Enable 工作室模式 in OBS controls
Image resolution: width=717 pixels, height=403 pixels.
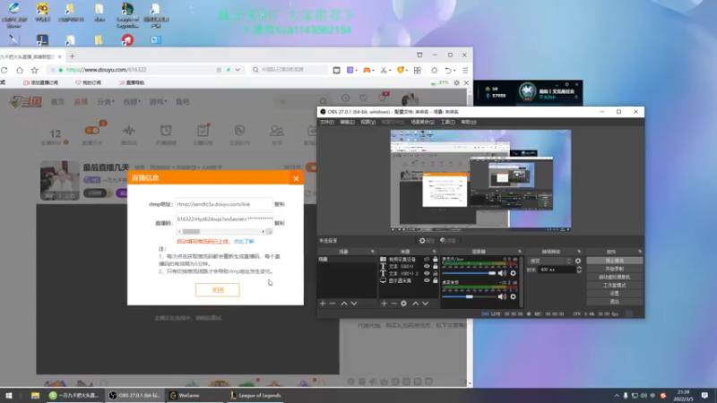tap(614, 285)
